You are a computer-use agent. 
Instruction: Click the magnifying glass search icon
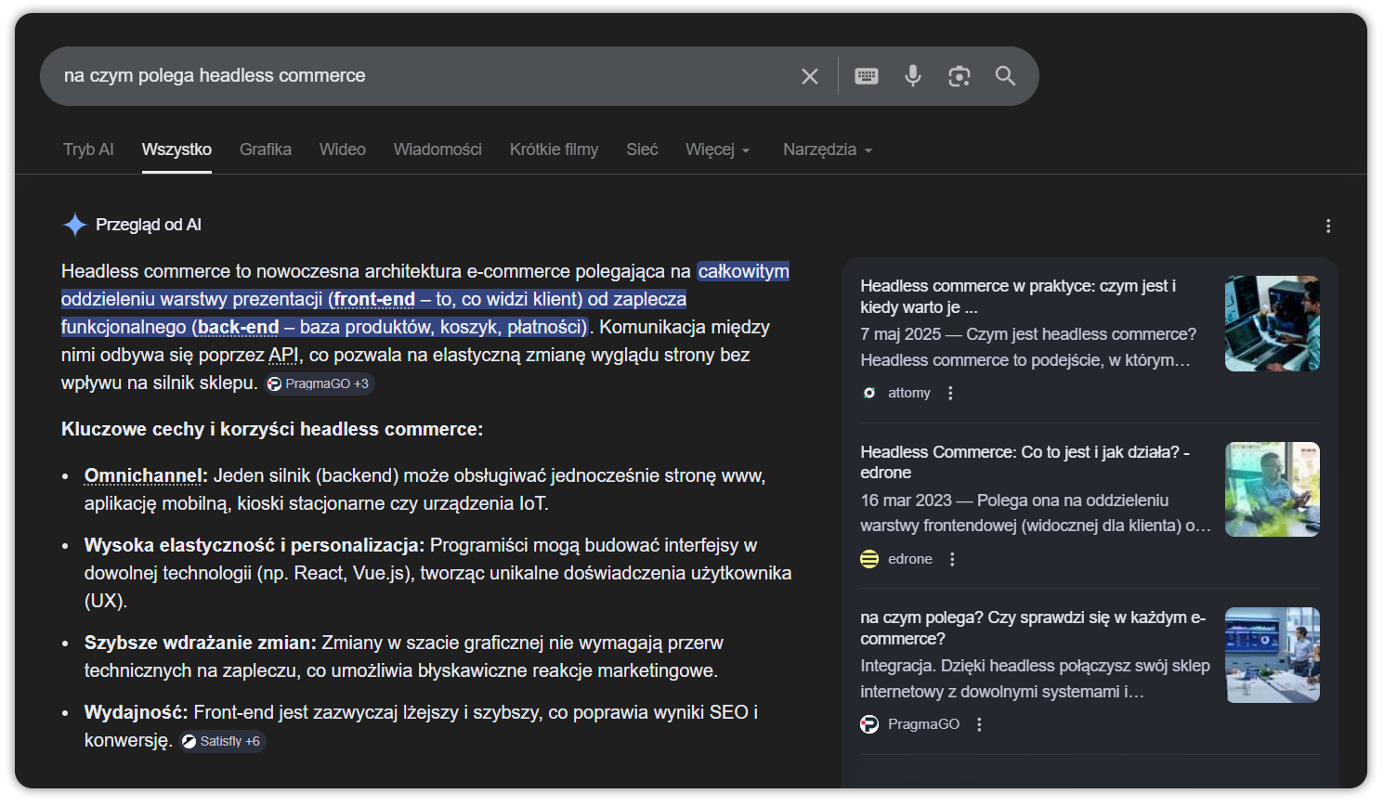tap(1005, 76)
